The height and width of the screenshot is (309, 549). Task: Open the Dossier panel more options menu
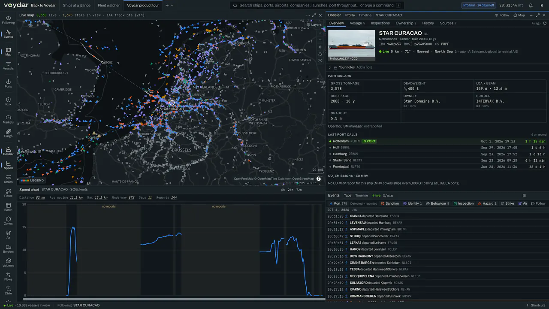(531, 15)
